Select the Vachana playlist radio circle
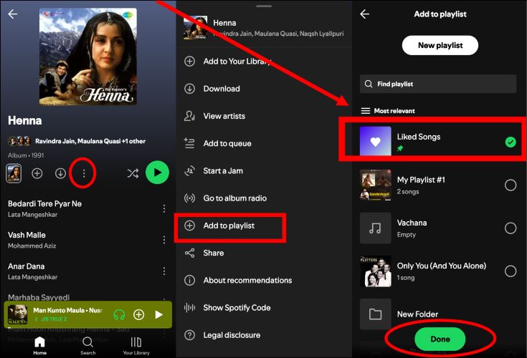This screenshot has height=358, width=527. click(511, 228)
